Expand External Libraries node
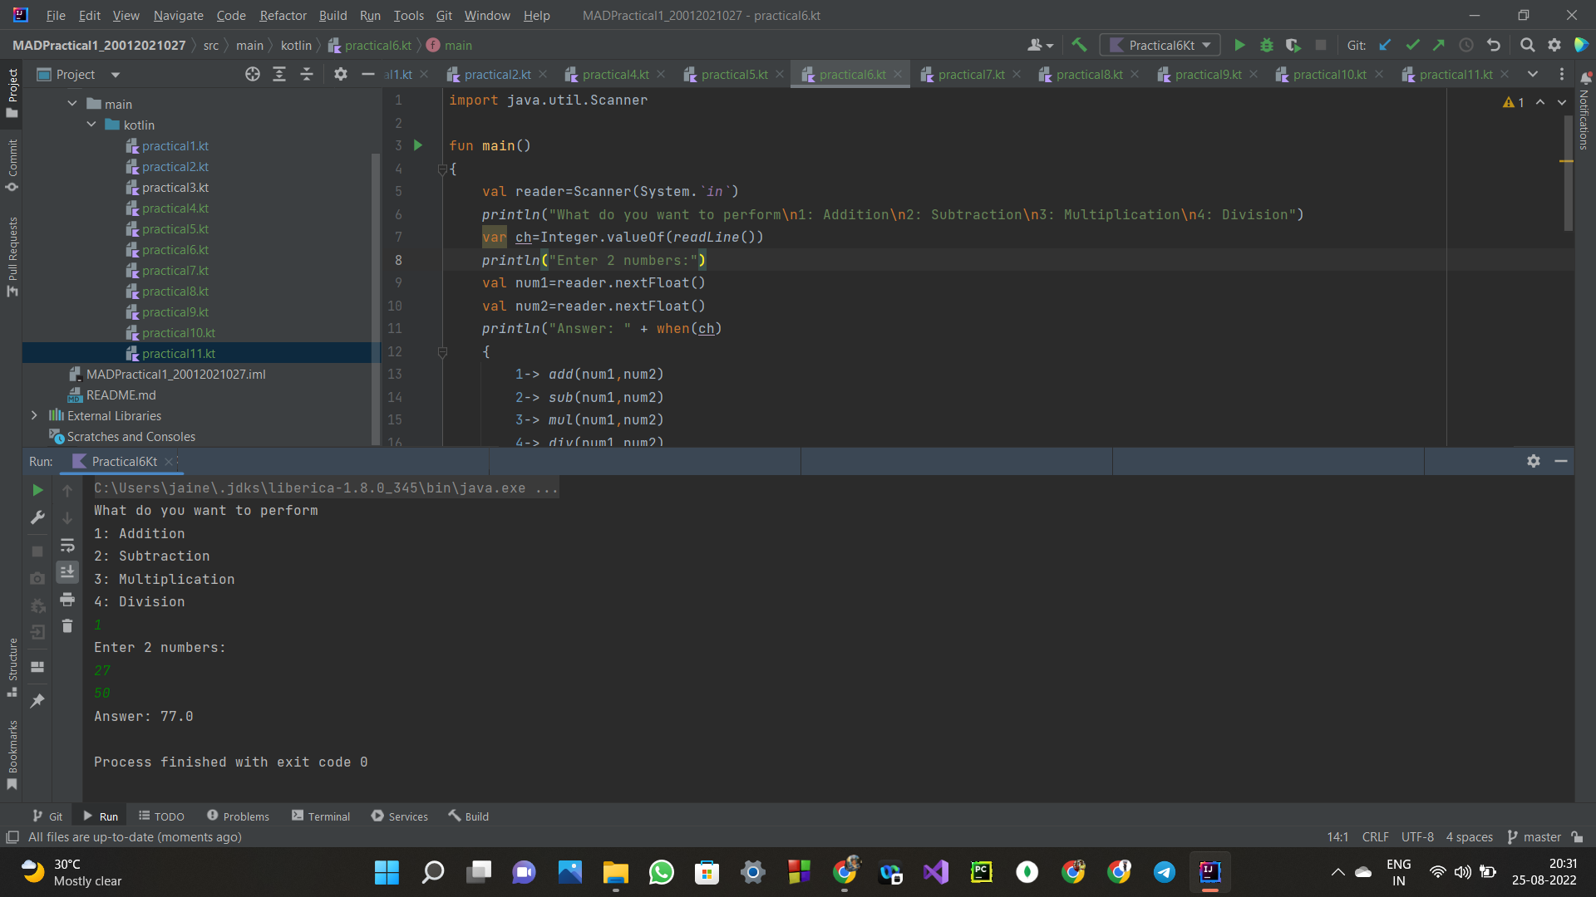 tap(34, 415)
